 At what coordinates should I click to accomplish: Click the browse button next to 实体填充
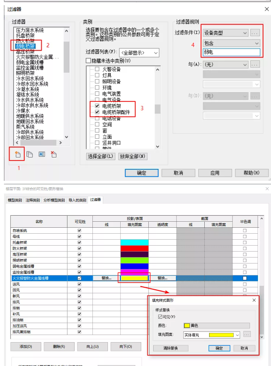[247, 335]
